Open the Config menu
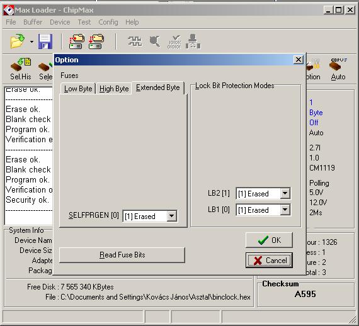359x326 pixels. click(108, 22)
